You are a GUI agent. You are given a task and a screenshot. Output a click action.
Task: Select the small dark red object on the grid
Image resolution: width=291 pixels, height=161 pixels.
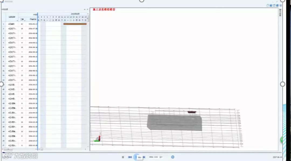[x=192, y=112]
